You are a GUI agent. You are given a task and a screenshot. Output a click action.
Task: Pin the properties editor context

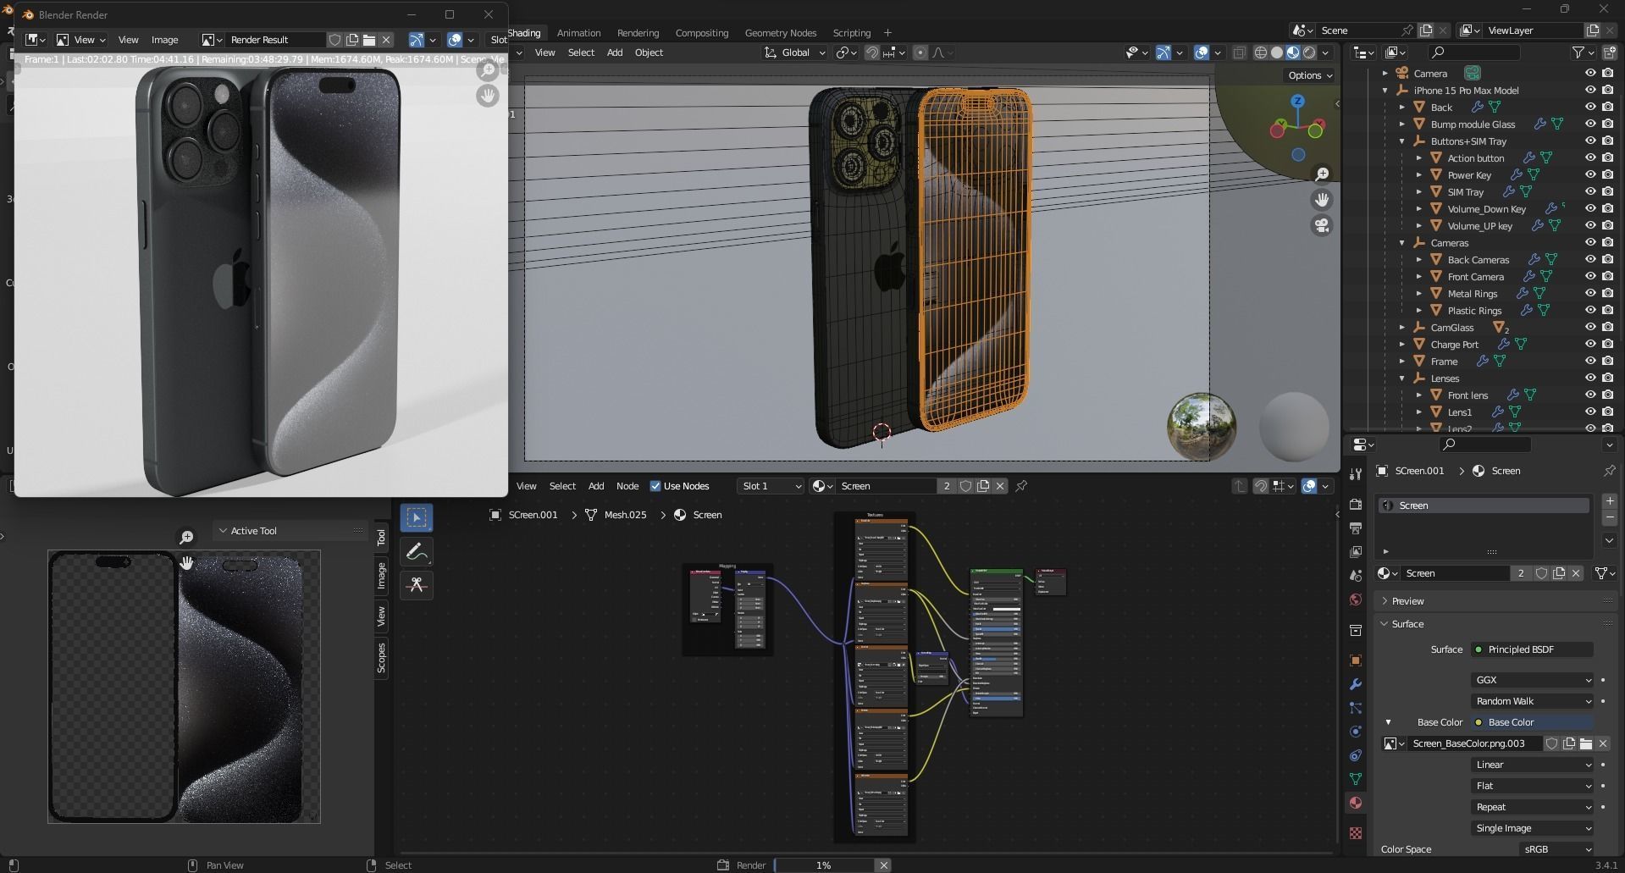click(x=1609, y=471)
